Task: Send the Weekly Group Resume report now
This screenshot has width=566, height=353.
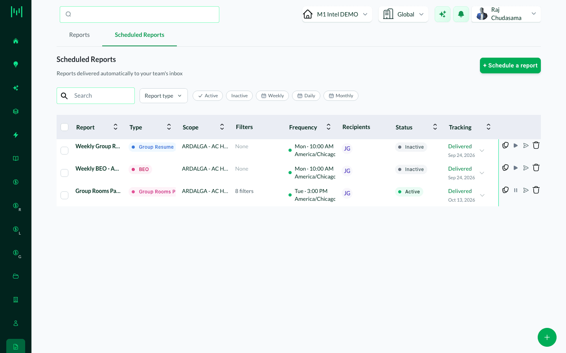Action: [x=526, y=146]
